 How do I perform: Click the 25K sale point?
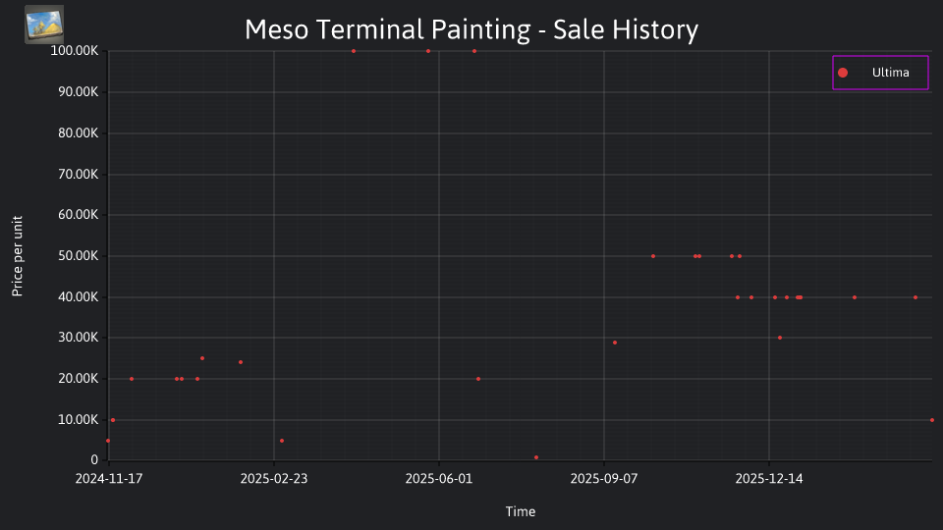[x=202, y=358]
